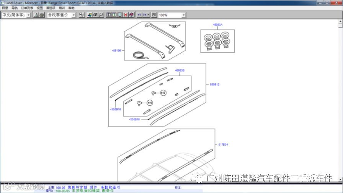Select part callout 517D34

223,145
